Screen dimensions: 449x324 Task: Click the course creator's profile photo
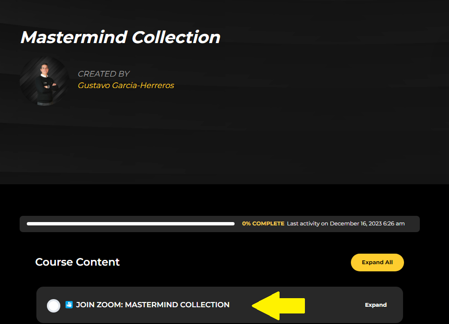(44, 80)
